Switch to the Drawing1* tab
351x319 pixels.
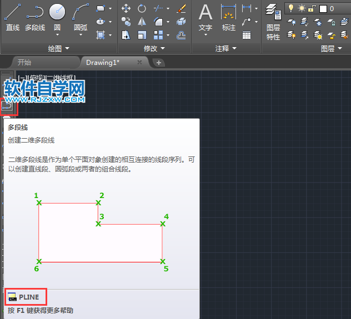(107, 63)
